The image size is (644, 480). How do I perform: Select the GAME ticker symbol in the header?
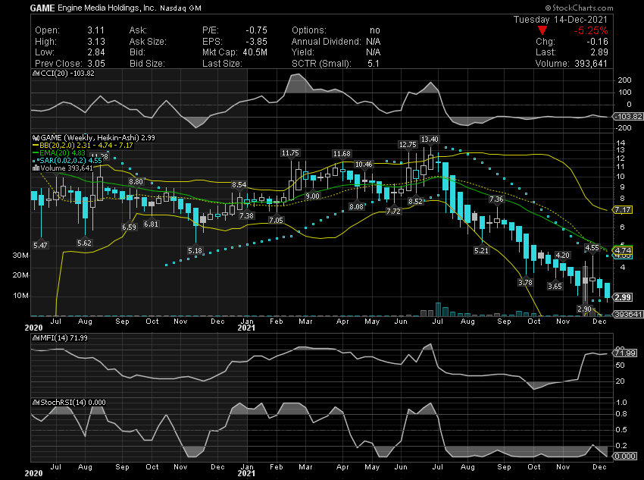[x=42, y=8]
